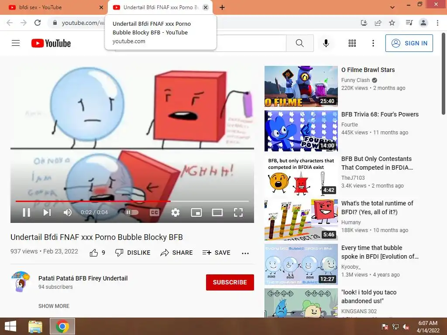
Task: Click SHARE below the video
Action: pyautogui.click(x=176, y=253)
